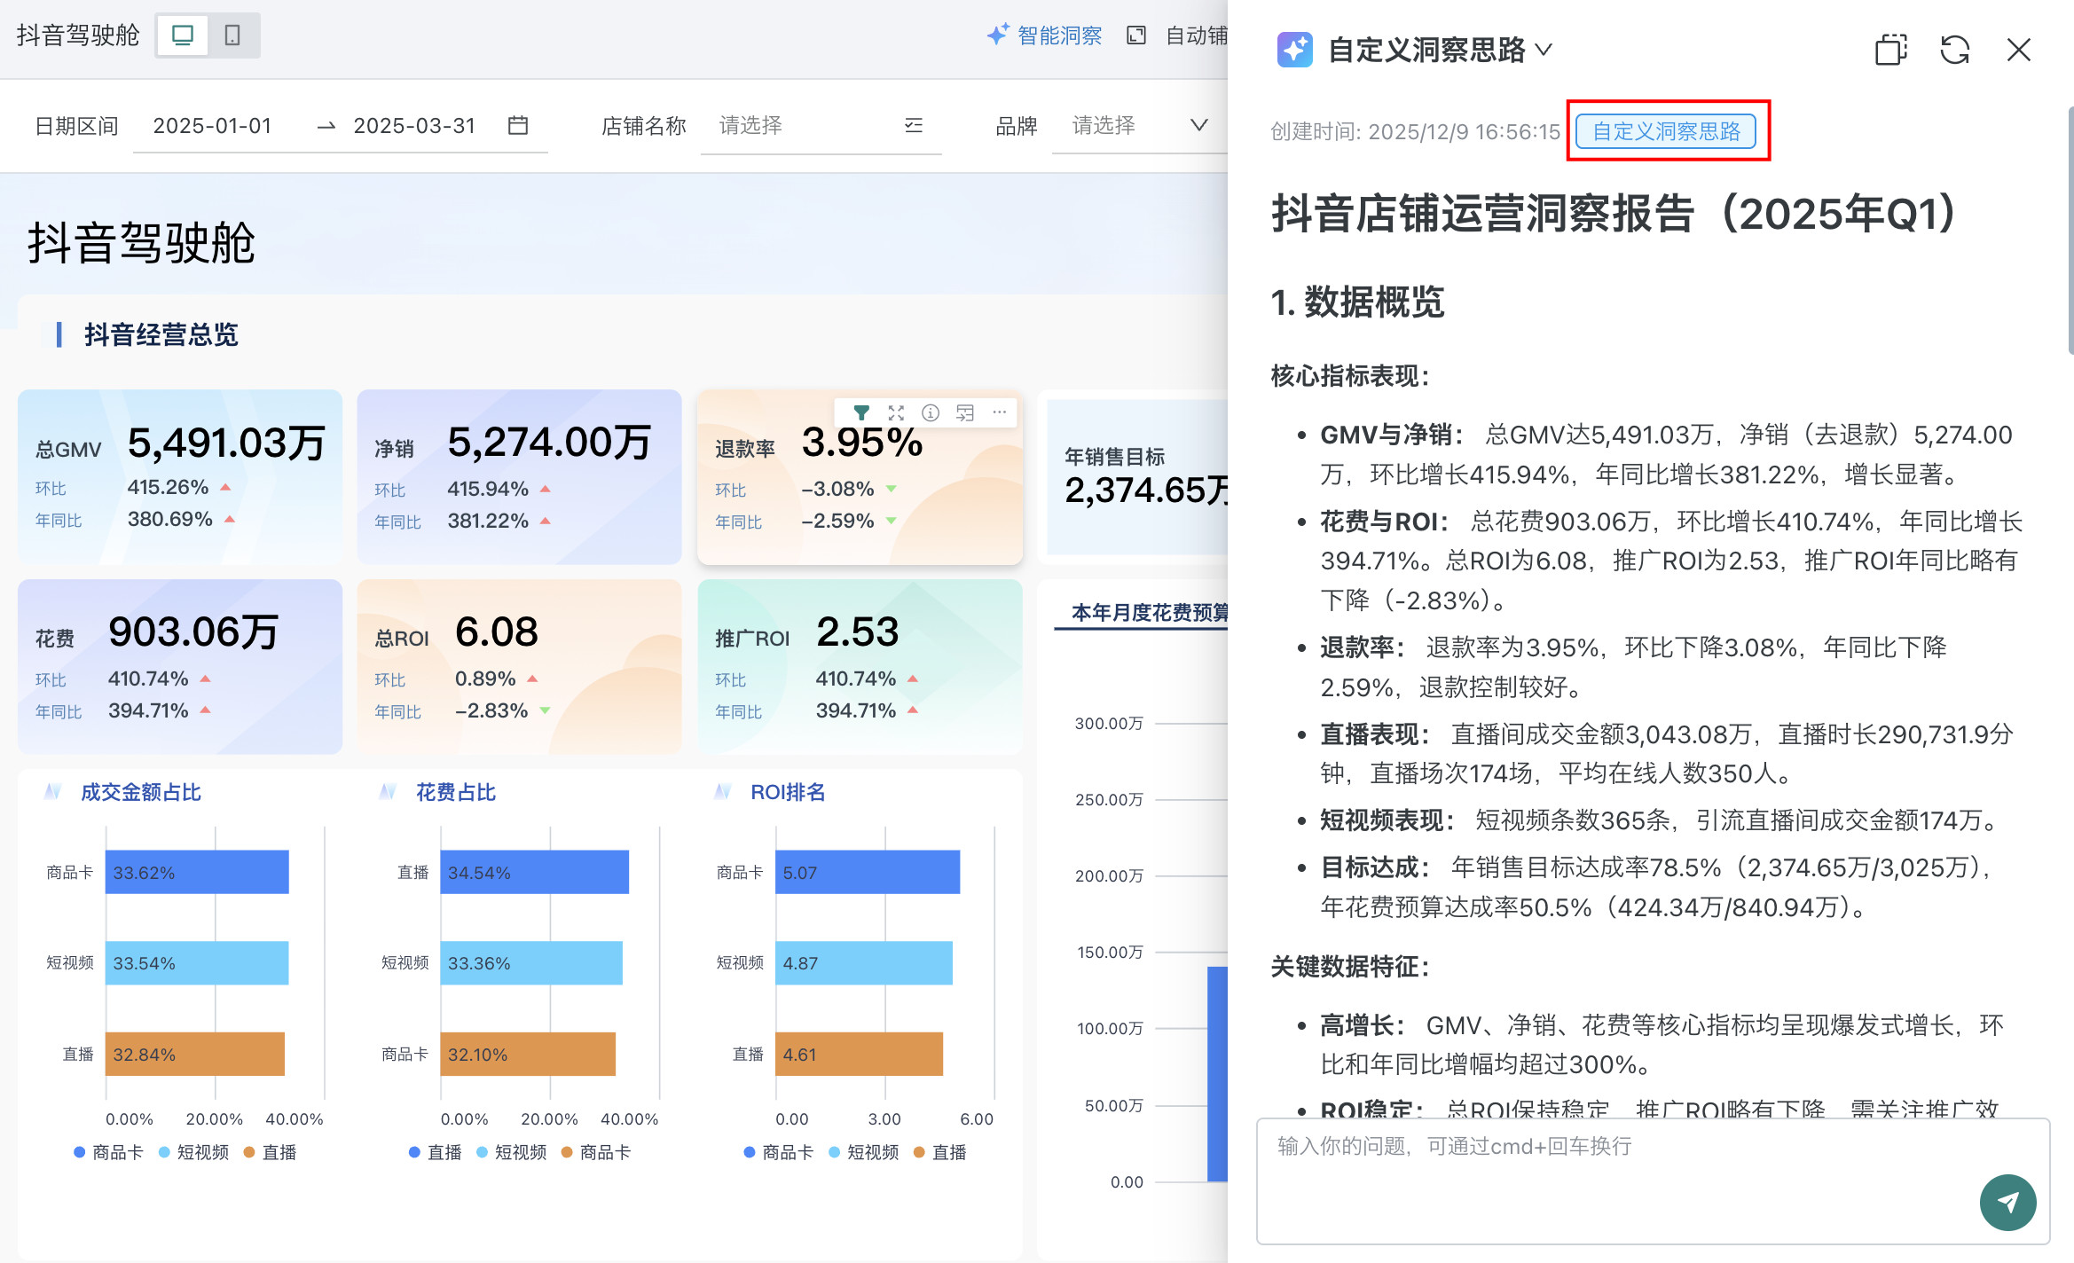2074x1263 pixels.
Task: Send the question with the green arrow button
Action: point(2007,1202)
